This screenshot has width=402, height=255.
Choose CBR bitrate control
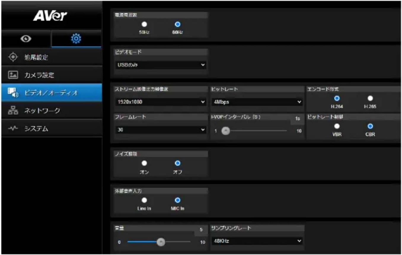click(x=370, y=126)
